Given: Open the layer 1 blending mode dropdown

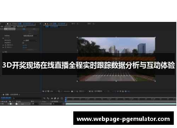Looking at the screenshot, I should [x=35, y=104].
